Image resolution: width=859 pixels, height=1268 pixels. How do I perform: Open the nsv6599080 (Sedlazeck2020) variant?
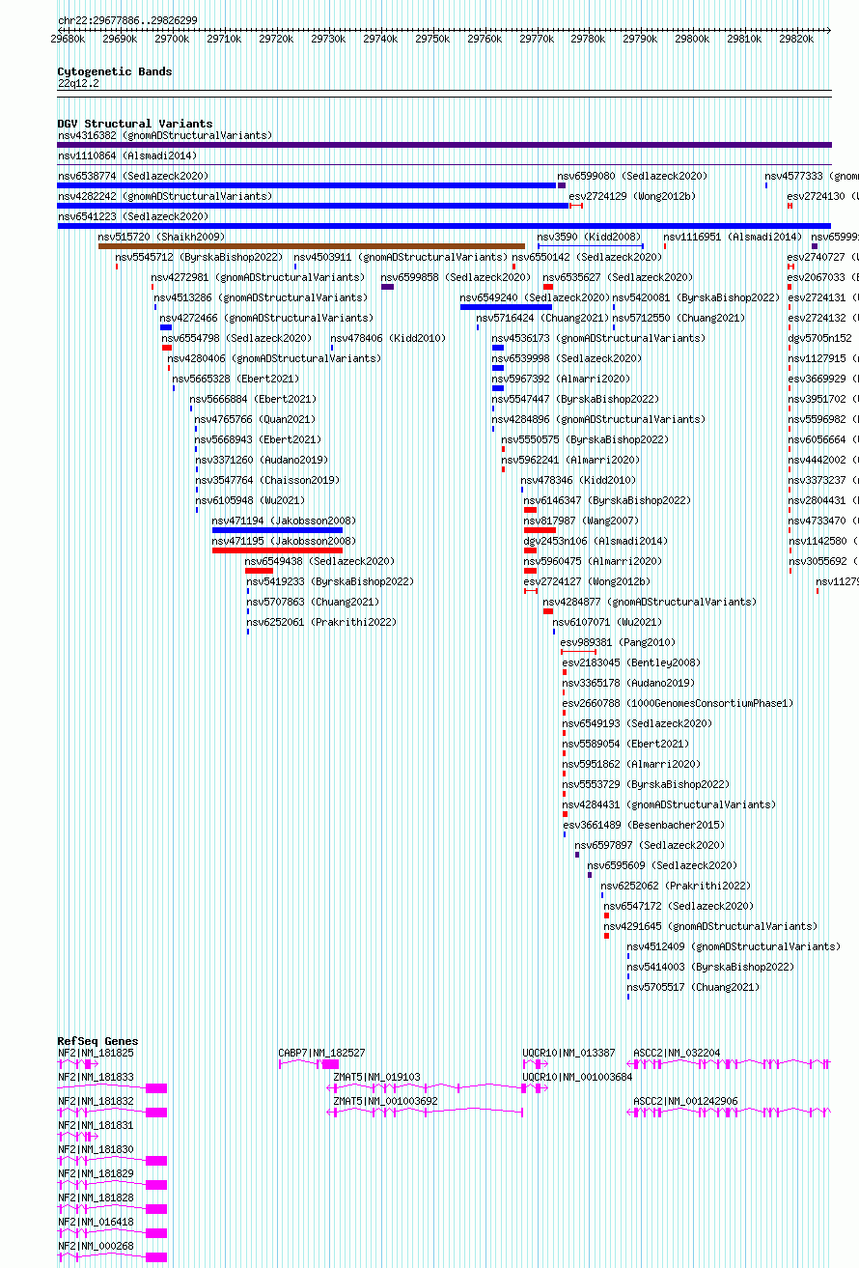pyautogui.click(x=632, y=176)
